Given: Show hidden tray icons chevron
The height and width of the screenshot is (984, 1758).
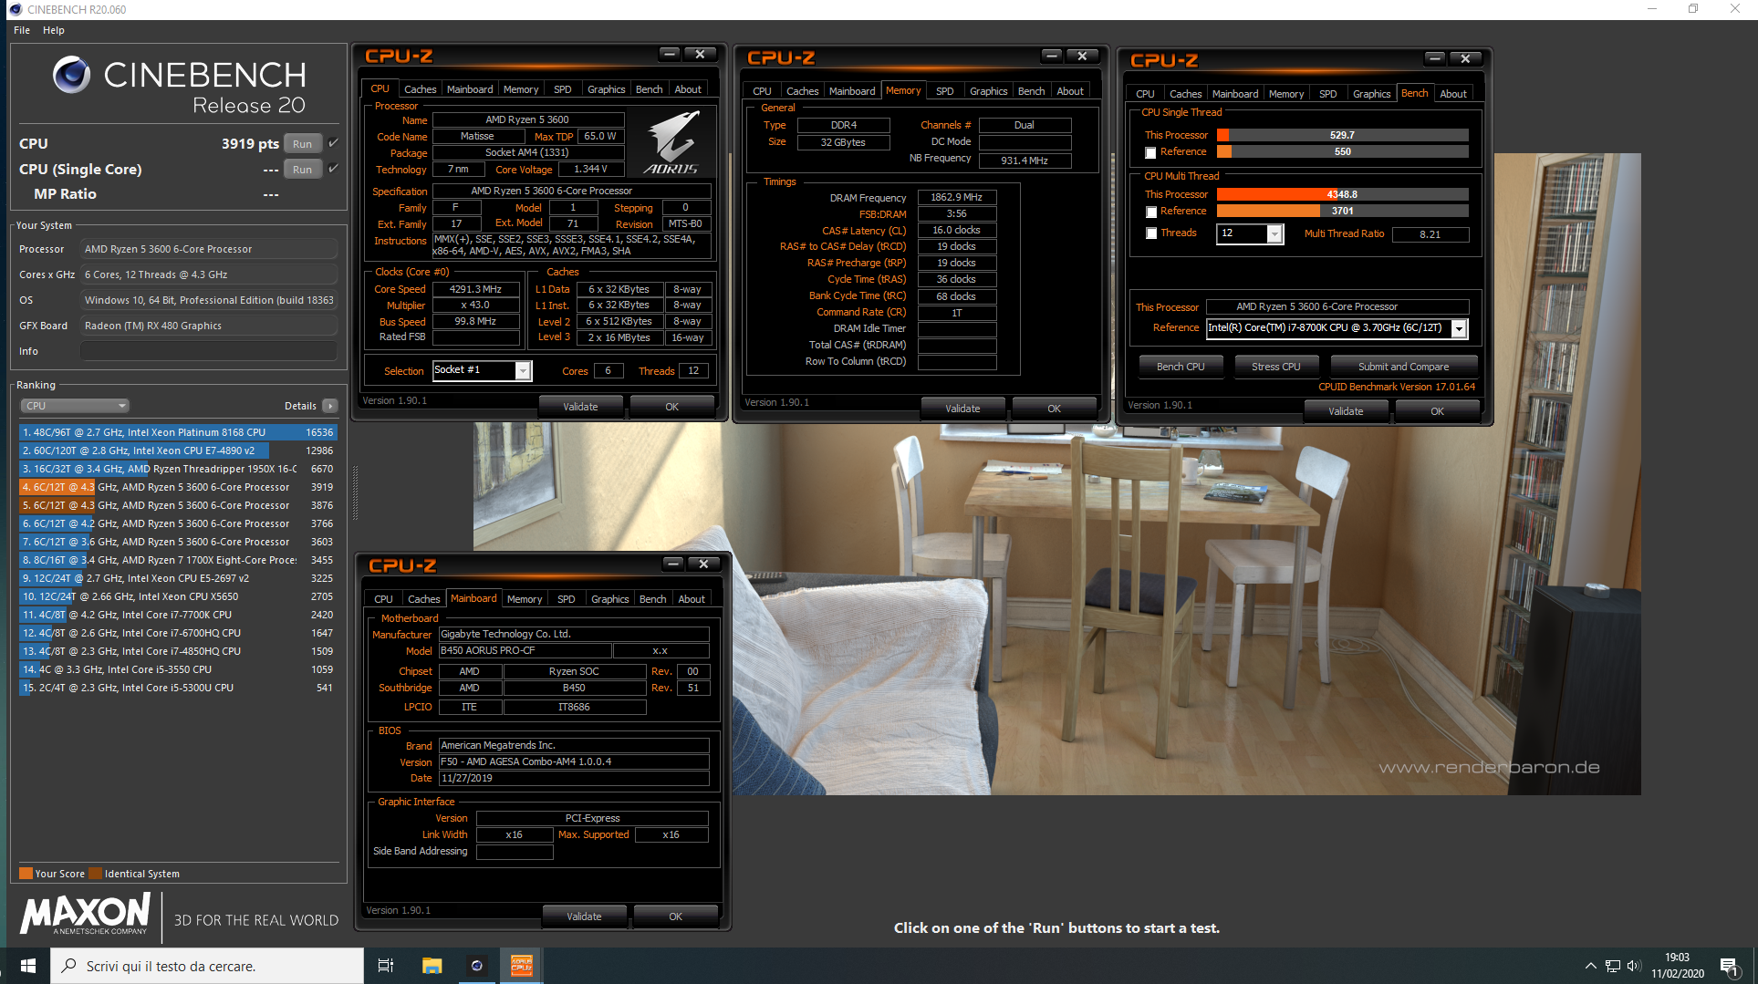Looking at the screenshot, I should (x=1591, y=966).
